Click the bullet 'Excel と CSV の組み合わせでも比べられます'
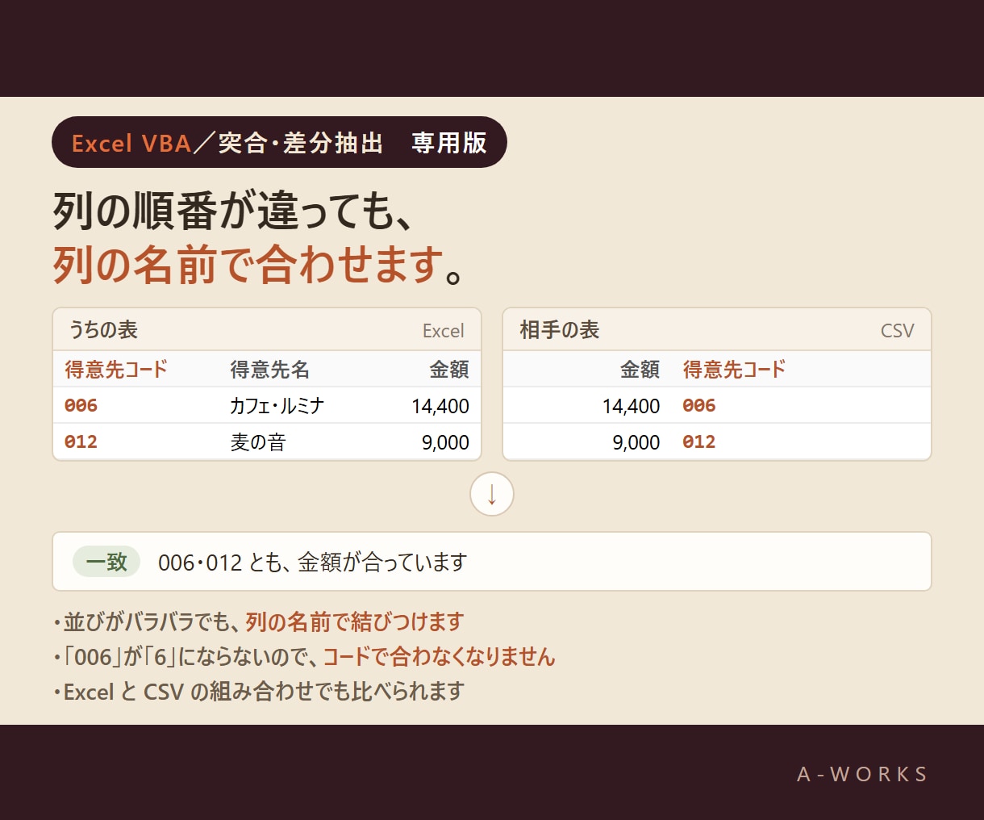The width and height of the screenshot is (984, 820). (x=259, y=692)
